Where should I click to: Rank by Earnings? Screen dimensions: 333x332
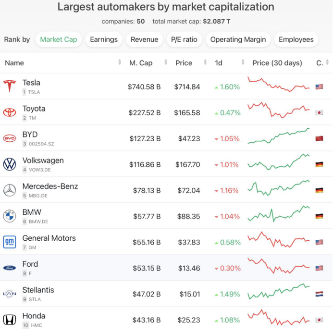[104, 39]
